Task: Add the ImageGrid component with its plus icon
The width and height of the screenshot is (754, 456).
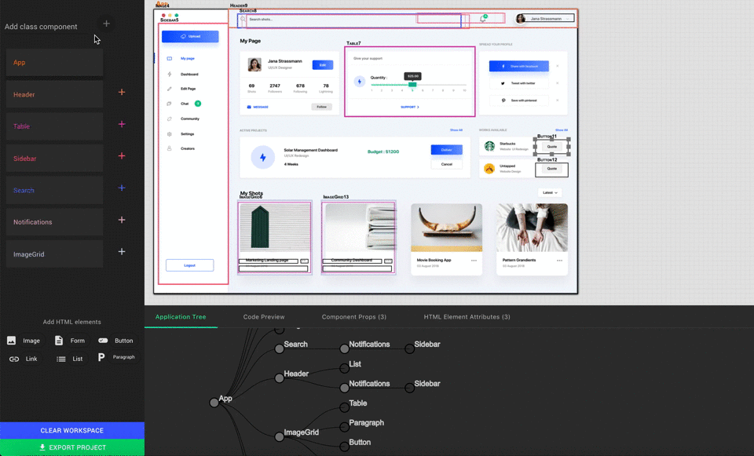Action: click(122, 252)
